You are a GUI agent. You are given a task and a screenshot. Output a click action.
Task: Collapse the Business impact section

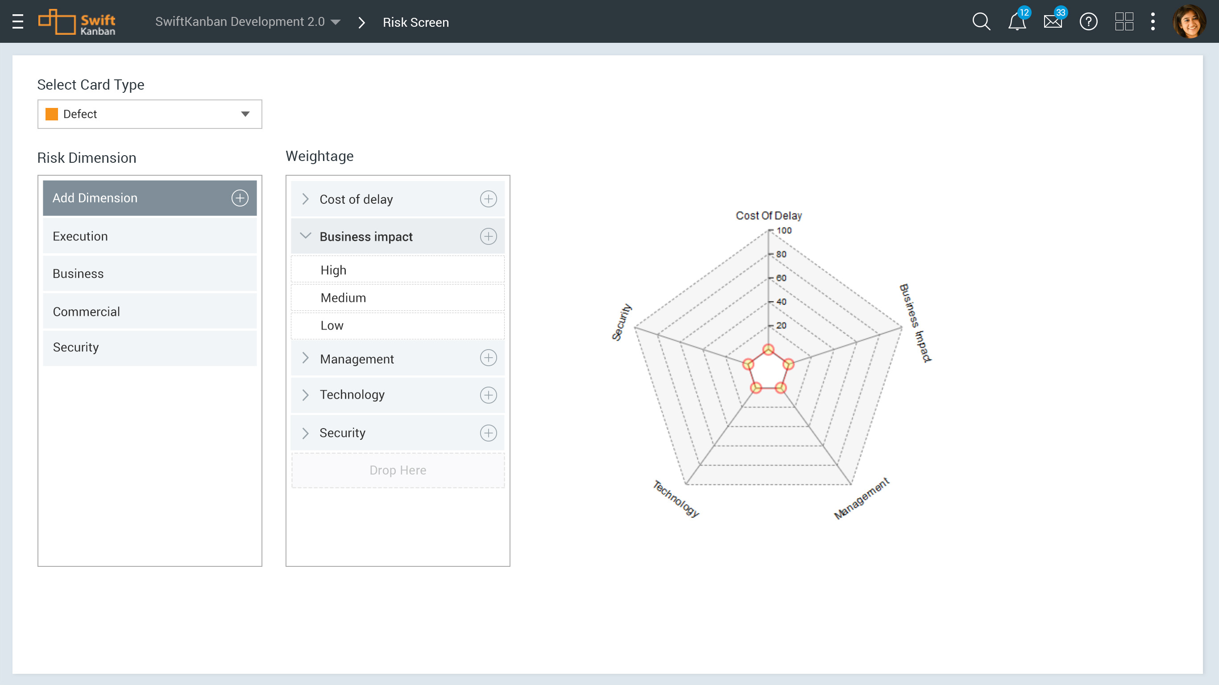tap(306, 236)
